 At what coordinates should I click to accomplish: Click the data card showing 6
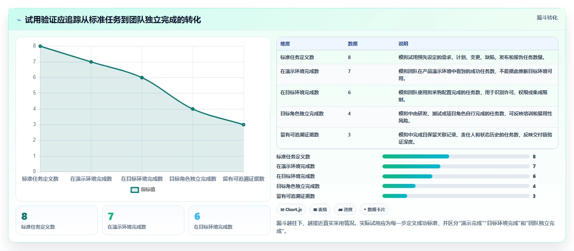click(x=230, y=220)
